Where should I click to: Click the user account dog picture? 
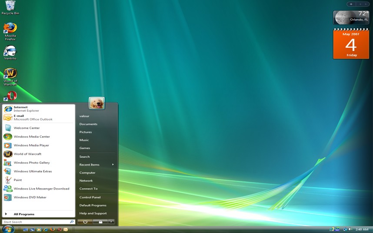pos(97,103)
